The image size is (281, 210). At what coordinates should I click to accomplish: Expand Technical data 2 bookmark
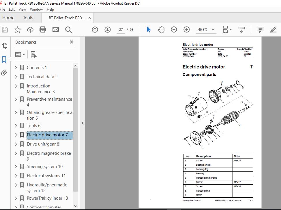tap(16, 77)
